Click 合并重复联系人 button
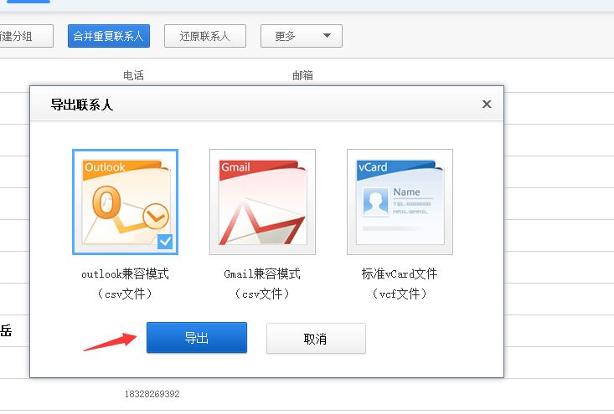 (x=108, y=36)
